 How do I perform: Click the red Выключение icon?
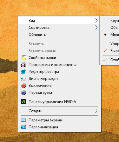[x=23, y=86]
